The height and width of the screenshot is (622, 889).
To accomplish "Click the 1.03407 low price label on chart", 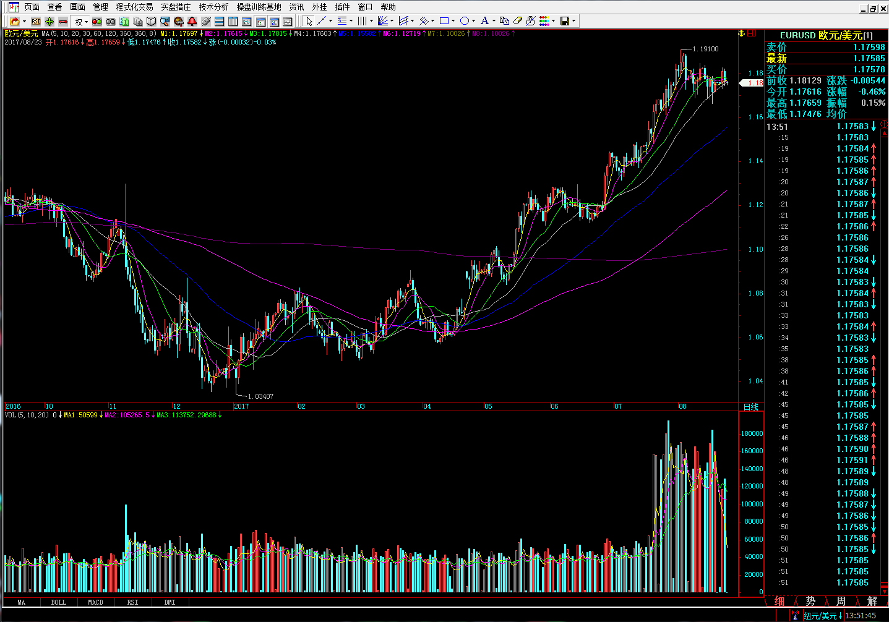I will (260, 396).
